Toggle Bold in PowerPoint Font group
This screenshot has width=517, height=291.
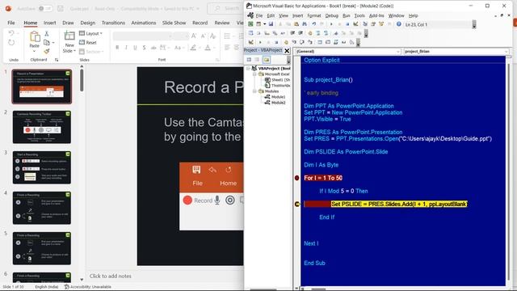[117, 48]
